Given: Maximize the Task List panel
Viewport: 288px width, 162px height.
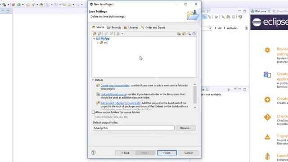Looking at the screenshot, I should pyautogui.click(x=245, y=11).
